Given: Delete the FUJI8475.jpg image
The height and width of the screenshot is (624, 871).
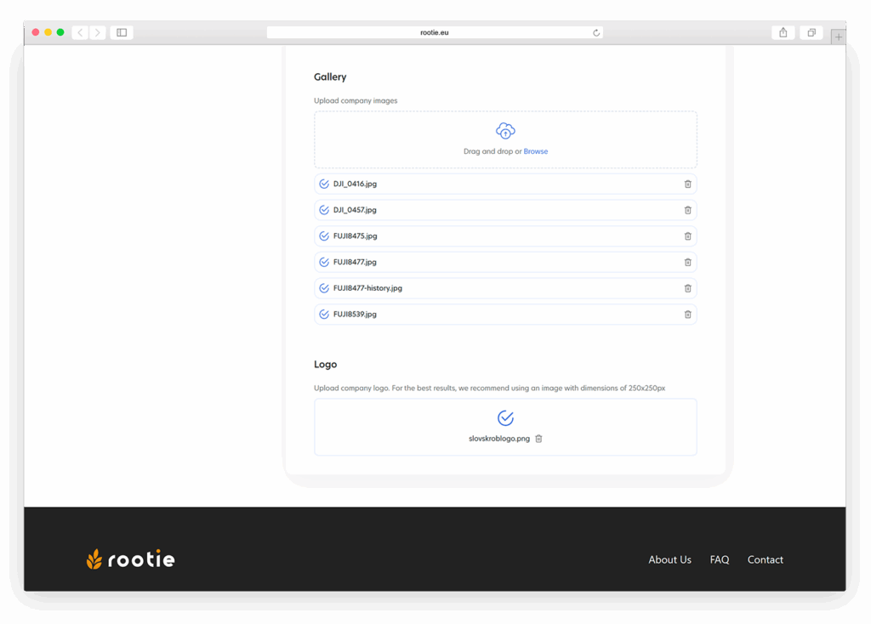Looking at the screenshot, I should [x=687, y=236].
